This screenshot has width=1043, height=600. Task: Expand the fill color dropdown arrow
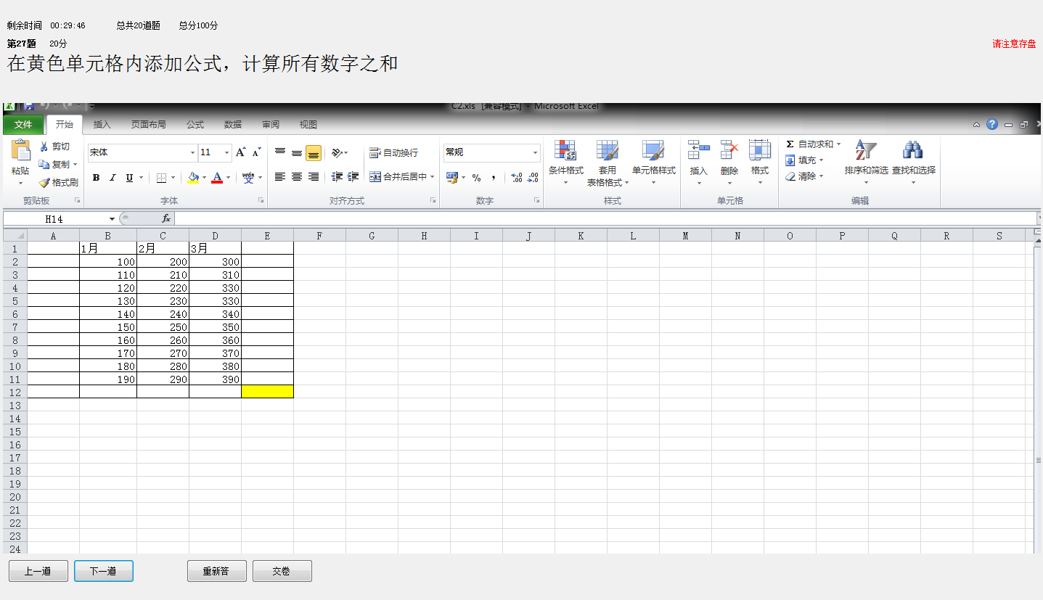click(205, 178)
